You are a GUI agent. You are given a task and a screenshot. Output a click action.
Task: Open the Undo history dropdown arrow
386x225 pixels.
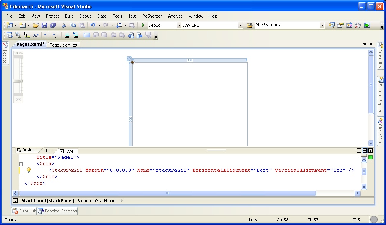click(99, 25)
